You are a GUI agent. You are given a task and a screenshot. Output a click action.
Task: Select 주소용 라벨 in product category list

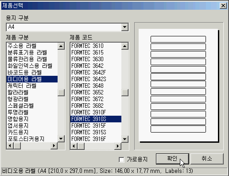tap(32, 46)
